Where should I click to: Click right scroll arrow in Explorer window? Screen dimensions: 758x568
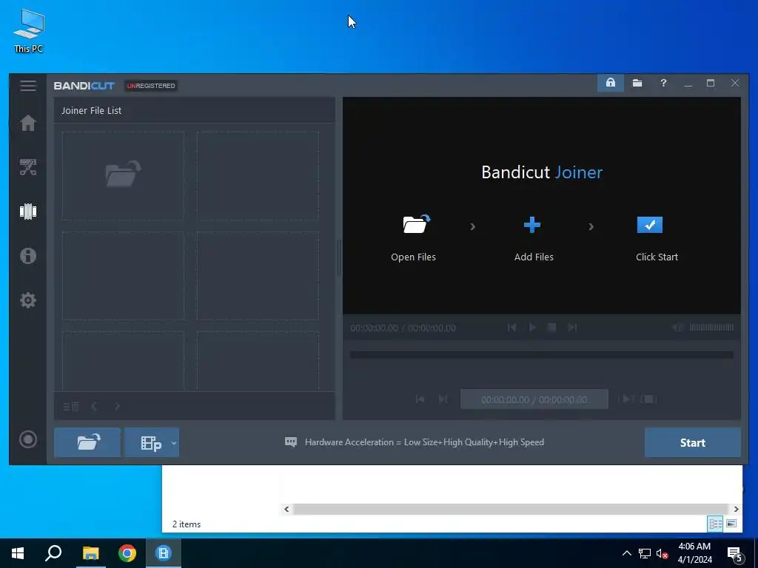click(736, 509)
